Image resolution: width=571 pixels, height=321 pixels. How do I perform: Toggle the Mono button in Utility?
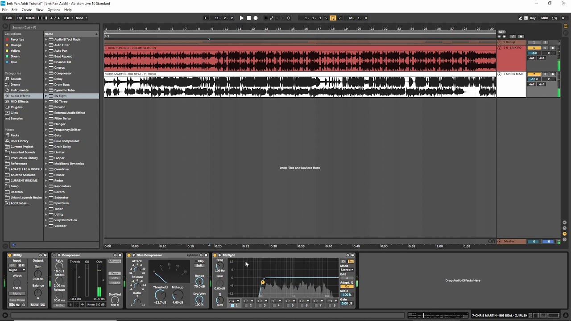tap(17, 293)
